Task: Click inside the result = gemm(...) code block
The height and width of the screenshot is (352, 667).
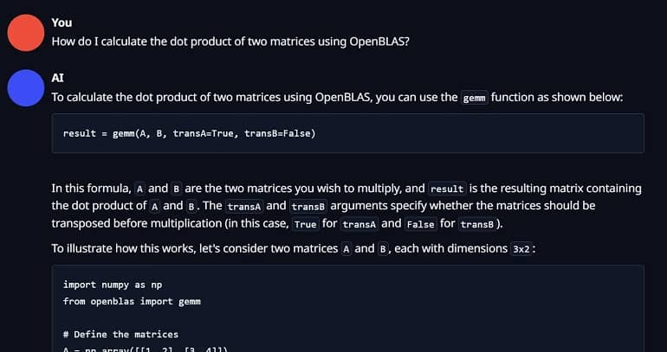Action: pos(347,133)
